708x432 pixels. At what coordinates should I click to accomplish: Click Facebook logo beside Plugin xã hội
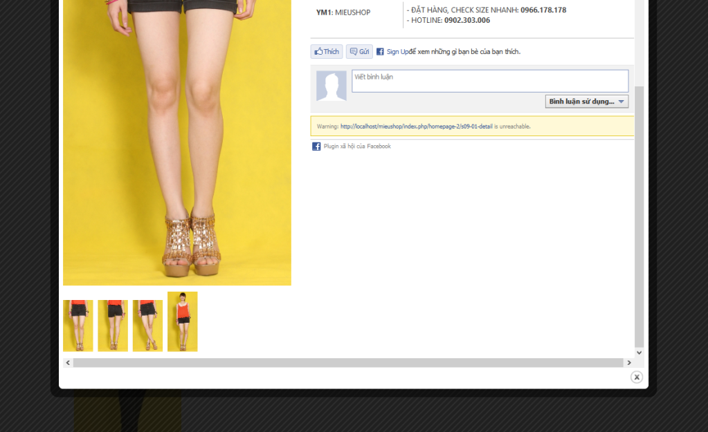(316, 146)
